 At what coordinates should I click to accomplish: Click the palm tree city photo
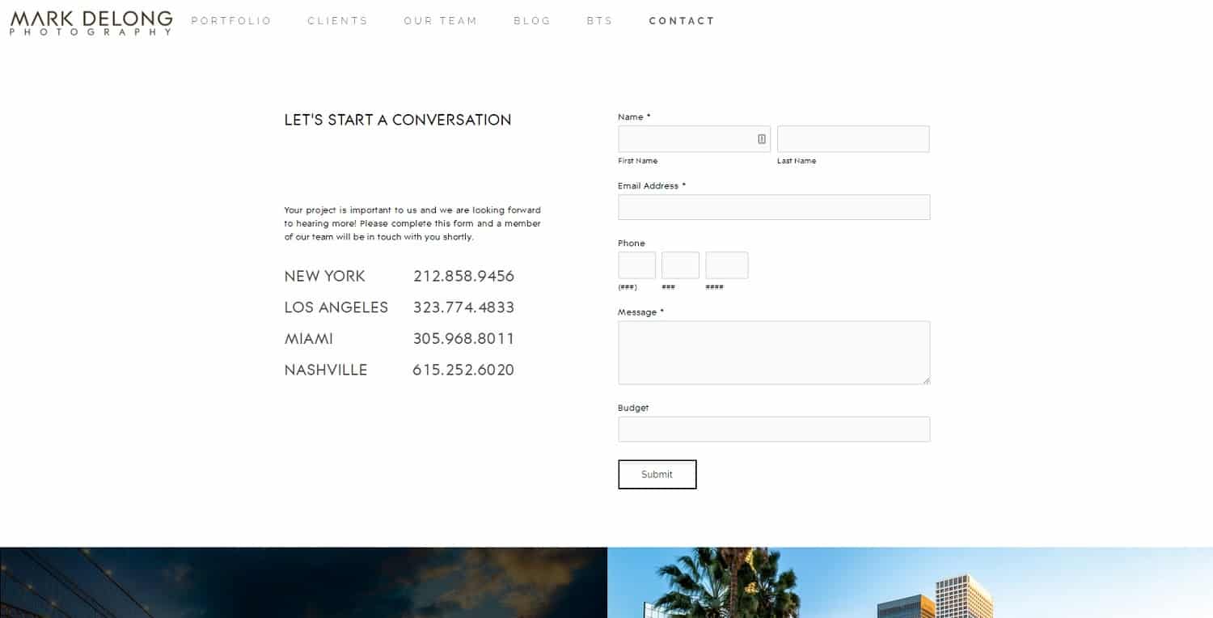pos(910,582)
